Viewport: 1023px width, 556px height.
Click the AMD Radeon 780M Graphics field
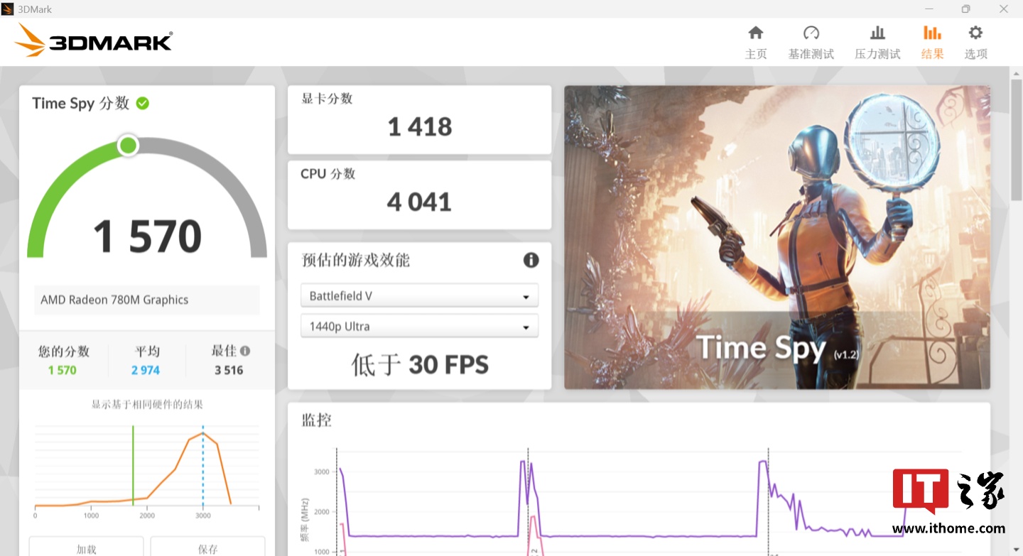(147, 300)
